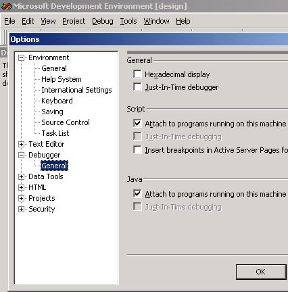288x292 pixels.
Task: Enable Just-In-Time debugger under General
Action: (x=137, y=87)
